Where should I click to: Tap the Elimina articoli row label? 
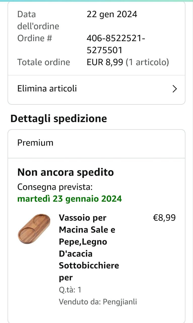[47, 89]
